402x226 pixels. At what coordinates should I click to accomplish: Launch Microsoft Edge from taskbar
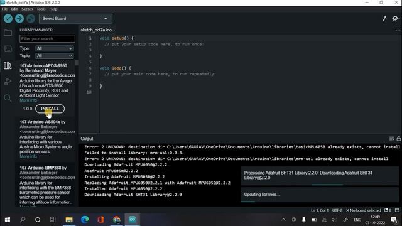pyautogui.click(x=85, y=220)
